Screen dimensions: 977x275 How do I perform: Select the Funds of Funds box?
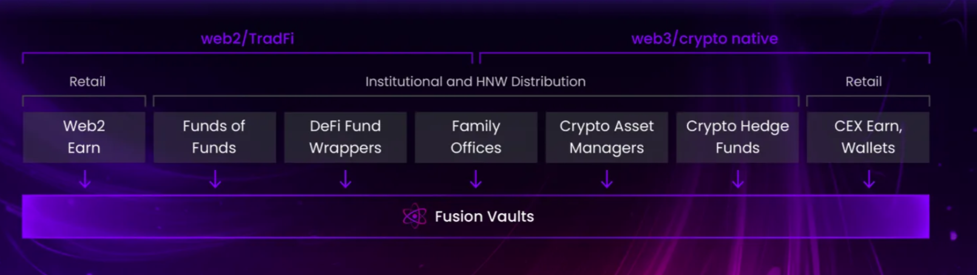click(215, 137)
